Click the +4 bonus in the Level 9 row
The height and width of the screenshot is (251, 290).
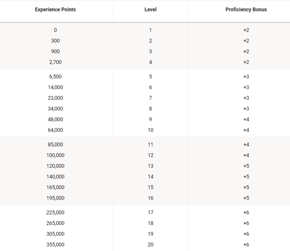click(x=246, y=120)
